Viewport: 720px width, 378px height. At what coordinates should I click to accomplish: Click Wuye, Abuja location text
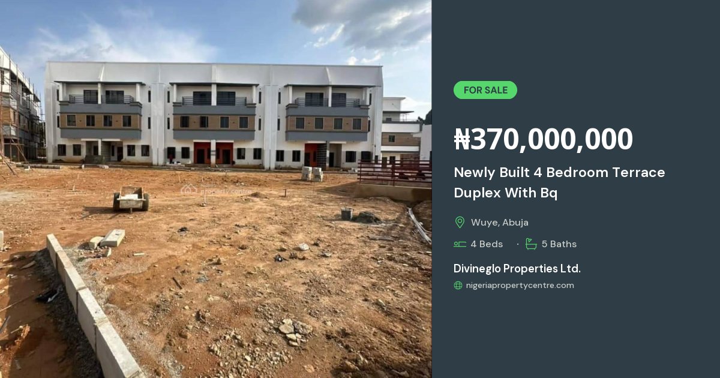point(500,223)
